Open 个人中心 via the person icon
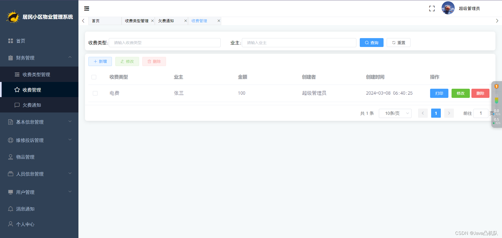Screen dimensions: 502x238 pos(10,224)
